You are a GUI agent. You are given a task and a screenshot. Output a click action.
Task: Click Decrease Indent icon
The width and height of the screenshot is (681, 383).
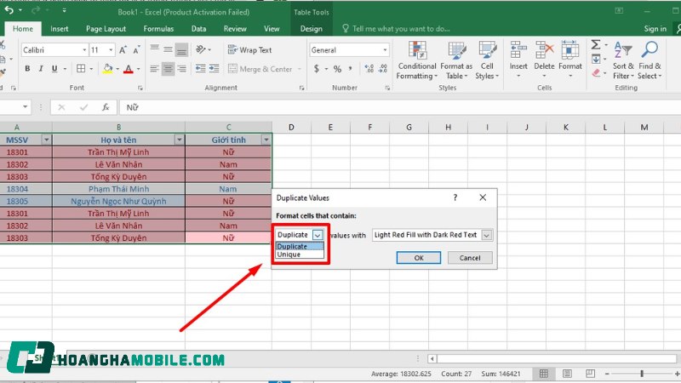(200, 69)
